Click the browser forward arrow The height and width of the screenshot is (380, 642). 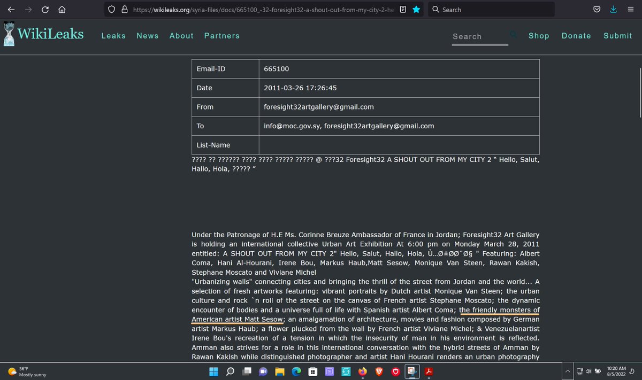[28, 10]
